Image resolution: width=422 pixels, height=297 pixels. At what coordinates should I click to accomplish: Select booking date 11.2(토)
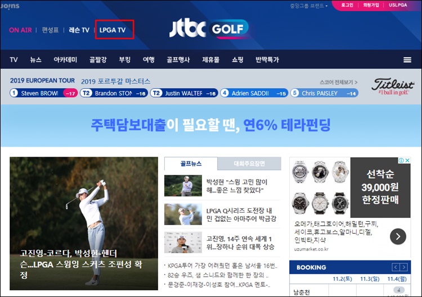pyautogui.click(x=342, y=279)
